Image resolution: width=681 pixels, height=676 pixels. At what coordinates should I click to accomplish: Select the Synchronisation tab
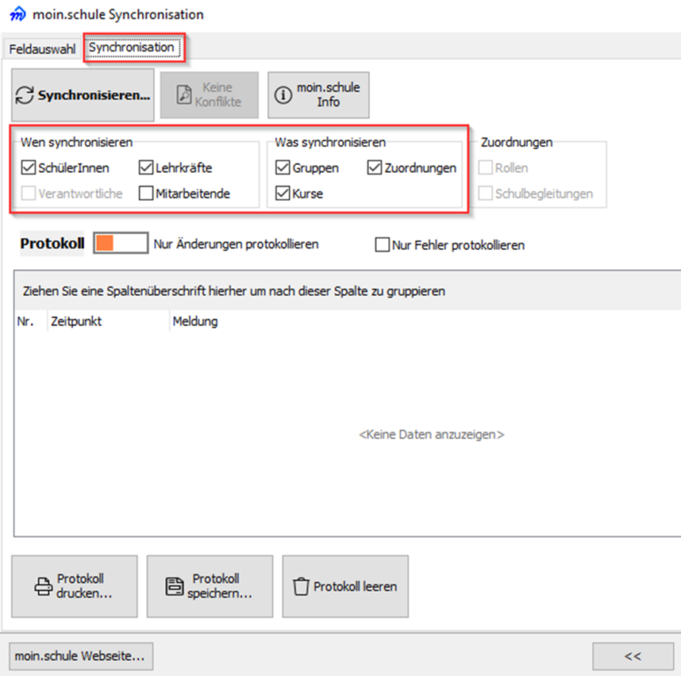131,48
